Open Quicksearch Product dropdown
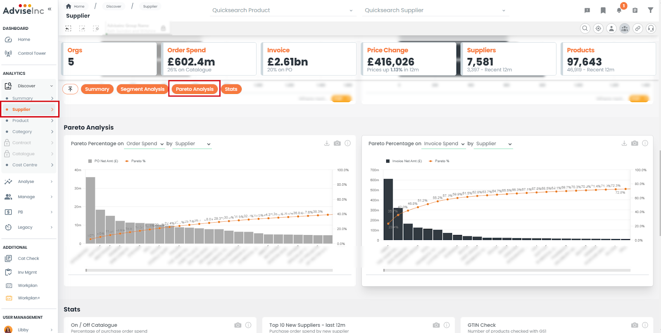The image size is (661, 333). [x=283, y=10]
